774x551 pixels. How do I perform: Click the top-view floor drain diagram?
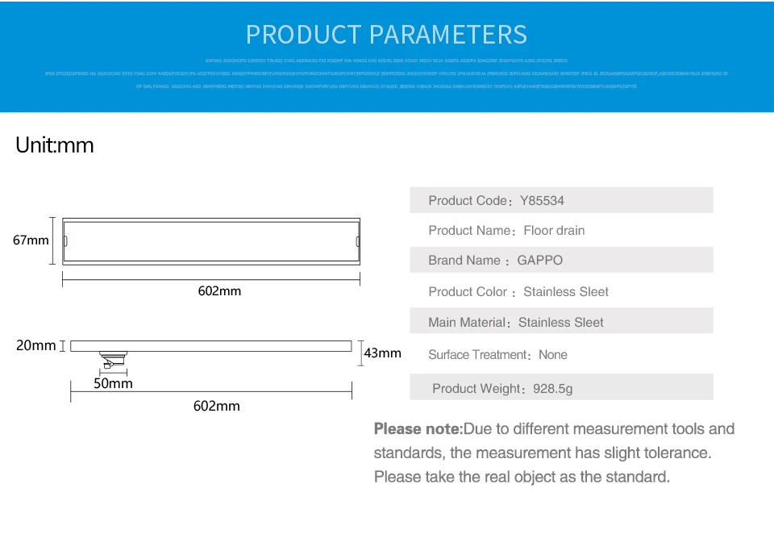click(x=211, y=240)
